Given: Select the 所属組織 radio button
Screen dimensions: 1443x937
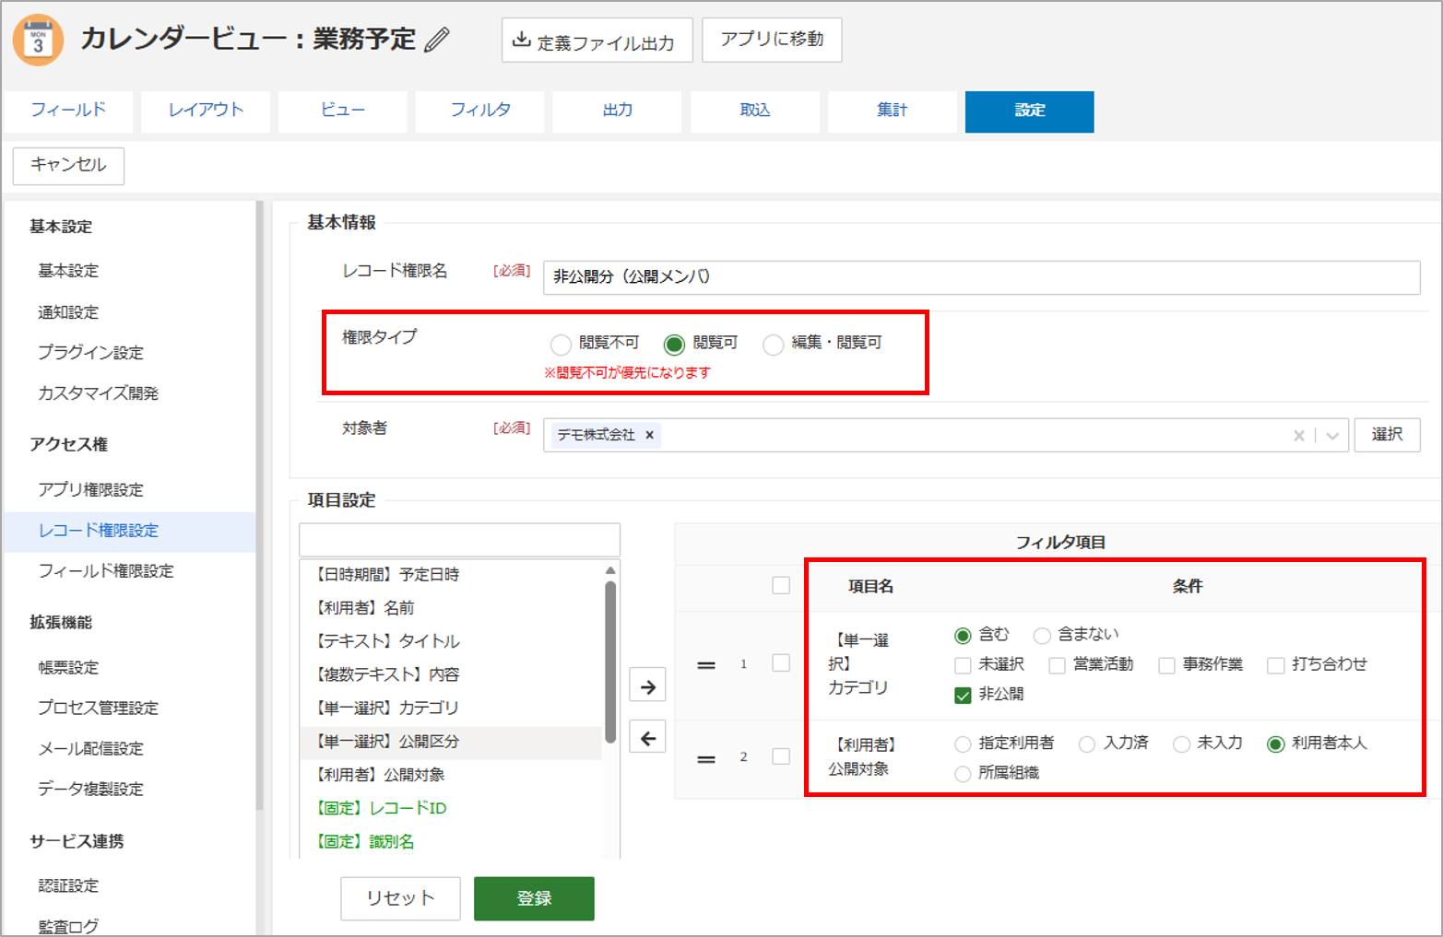Looking at the screenshot, I should click(x=963, y=774).
